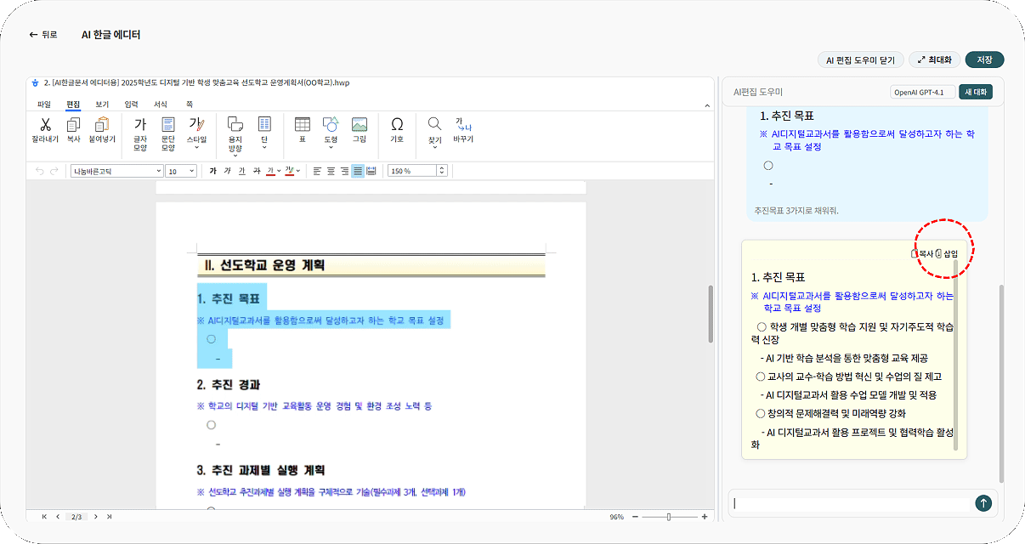Open the OpenAI GPT-4.1 model selector
Viewport: 1025px width, 544px height.
922,92
